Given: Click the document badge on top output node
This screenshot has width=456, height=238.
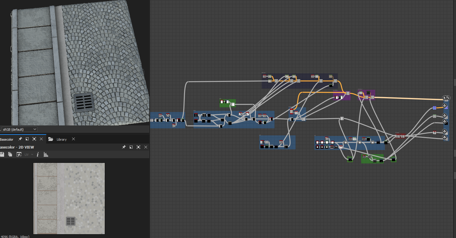Looking at the screenshot, I should coord(444,98).
